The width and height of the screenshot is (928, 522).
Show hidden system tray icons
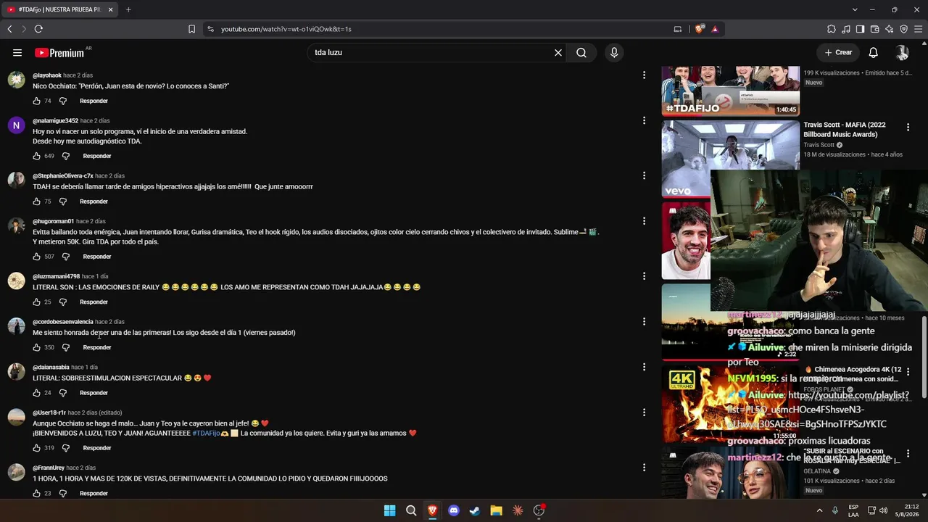pyautogui.click(x=820, y=510)
